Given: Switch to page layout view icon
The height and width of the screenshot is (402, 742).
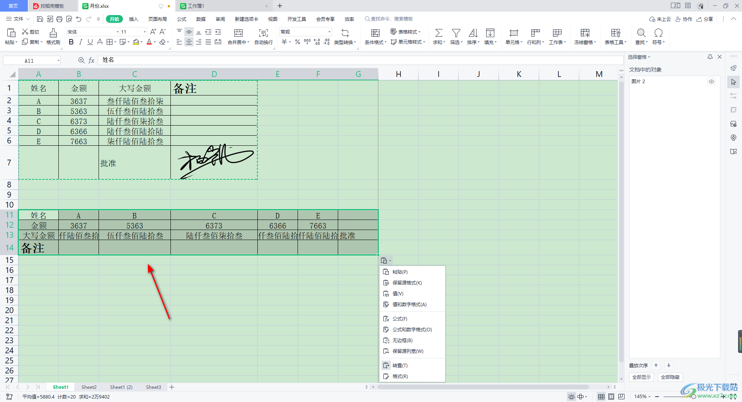Looking at the screenshot, I should click(611, 397).
